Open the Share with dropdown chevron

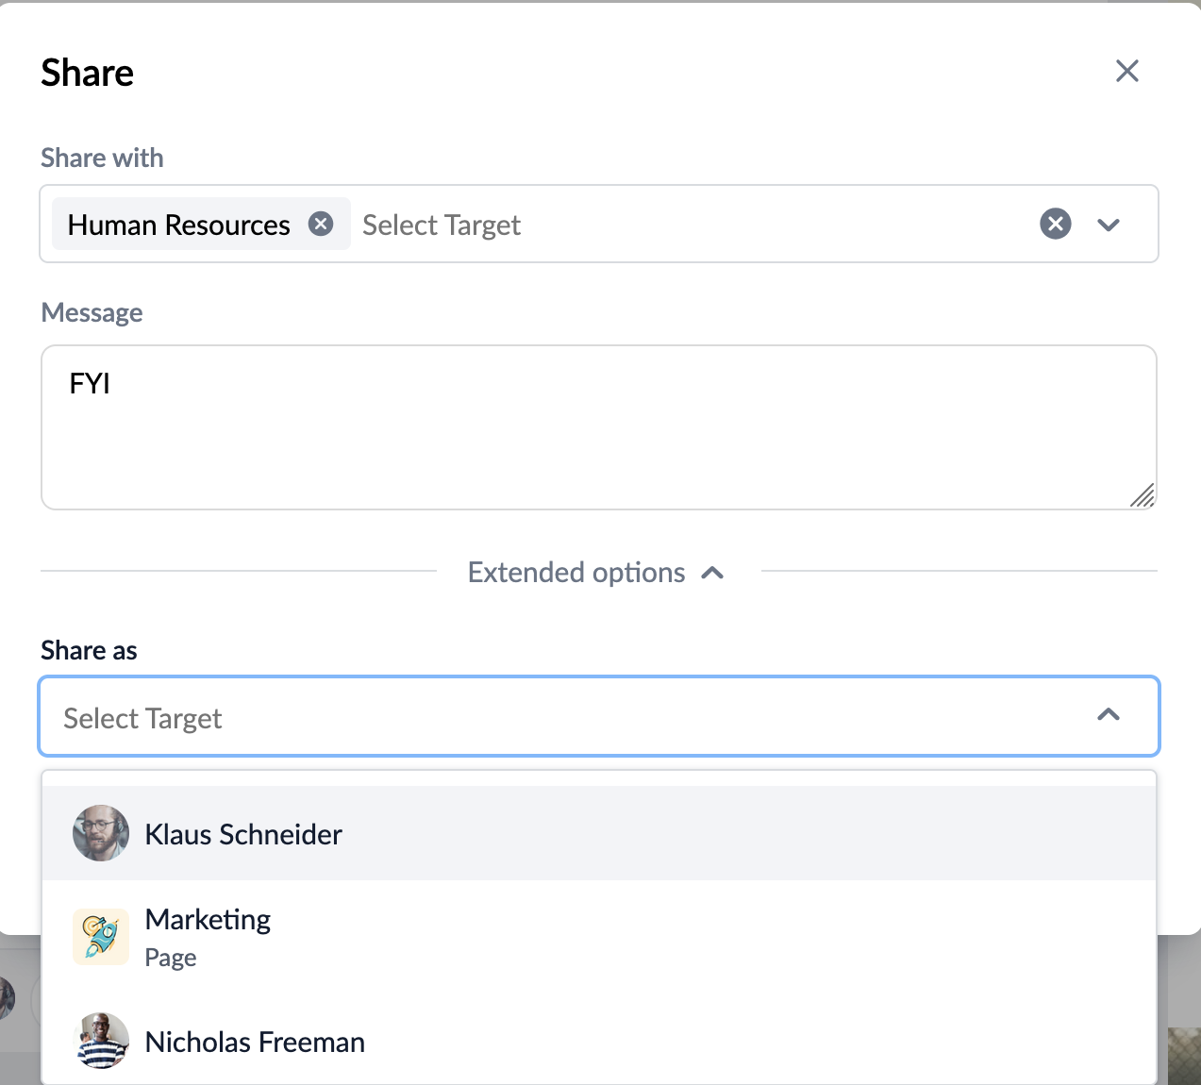click(x=1109, y=225)
